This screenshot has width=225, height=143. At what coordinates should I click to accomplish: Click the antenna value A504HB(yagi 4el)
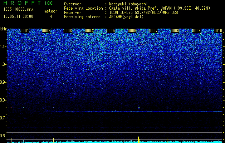[126, 17]
